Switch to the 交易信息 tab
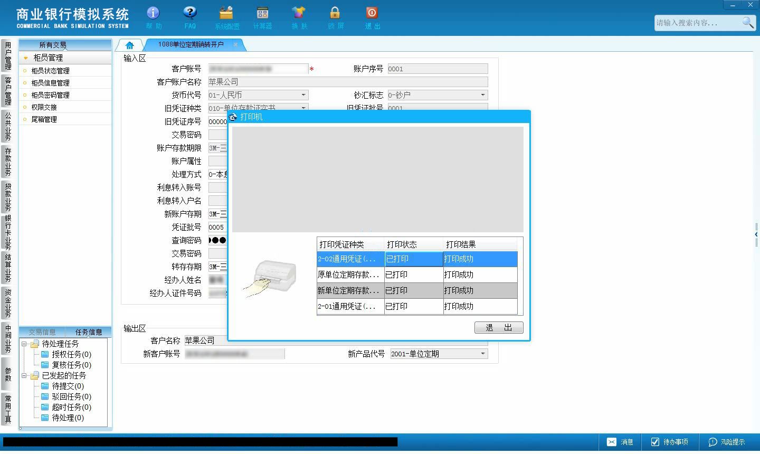This screenshot has height=454, width=760. [42, 332]
